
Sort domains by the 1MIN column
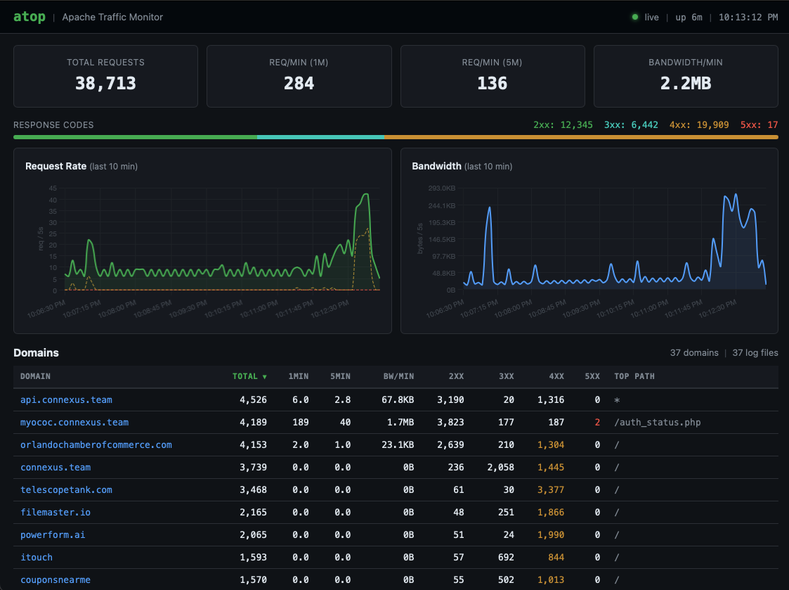point(299,376)
